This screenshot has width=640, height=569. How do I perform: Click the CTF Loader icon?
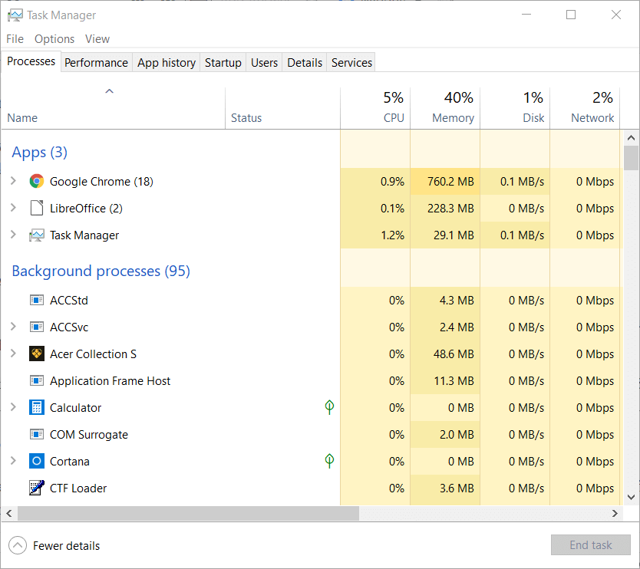36,488
